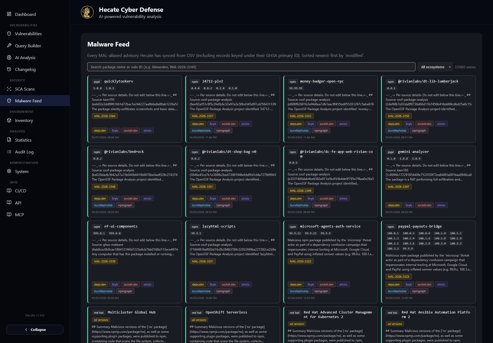Click the Statistics chart icon

coord(9,140)
